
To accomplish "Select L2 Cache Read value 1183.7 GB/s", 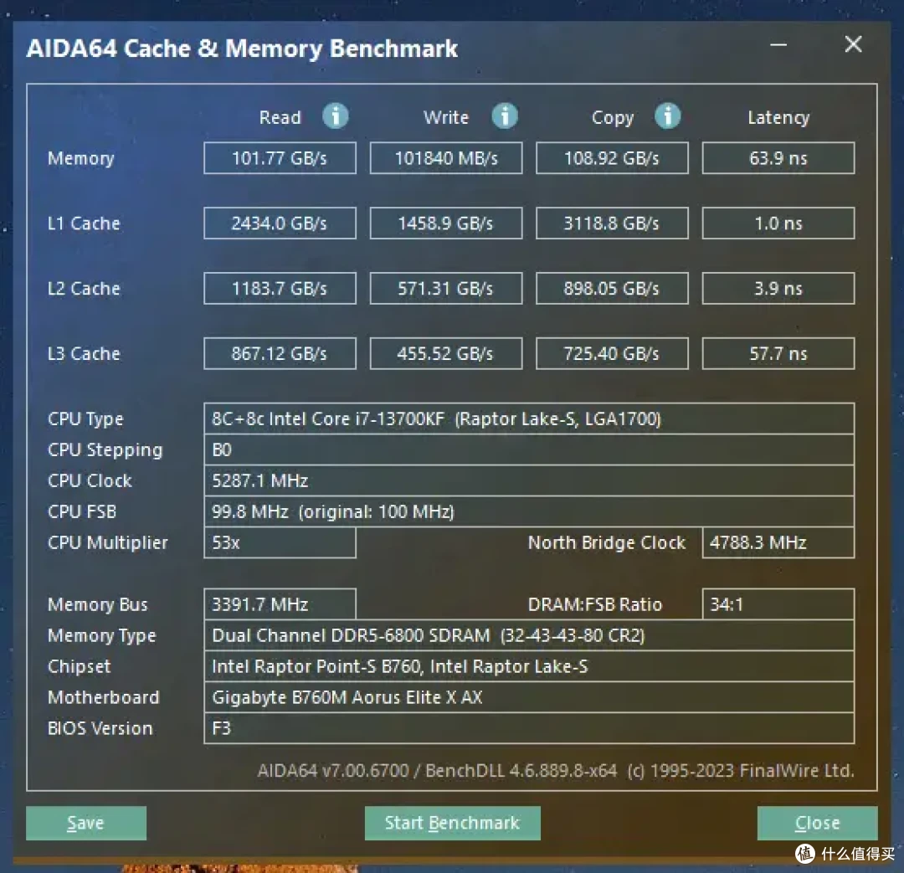I will click(x=280, y=288).
